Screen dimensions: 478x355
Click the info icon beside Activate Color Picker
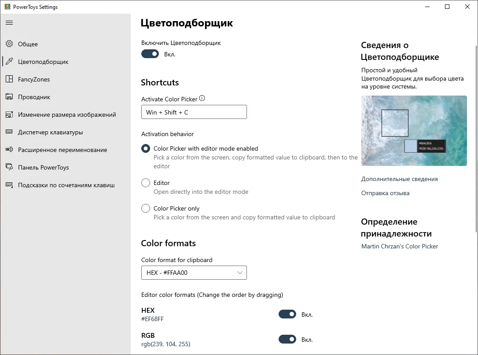pyautogui.click(x=202, y=99)
